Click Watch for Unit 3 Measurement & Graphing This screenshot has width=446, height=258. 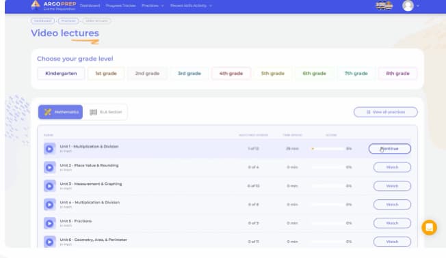(x=392, y=186)
